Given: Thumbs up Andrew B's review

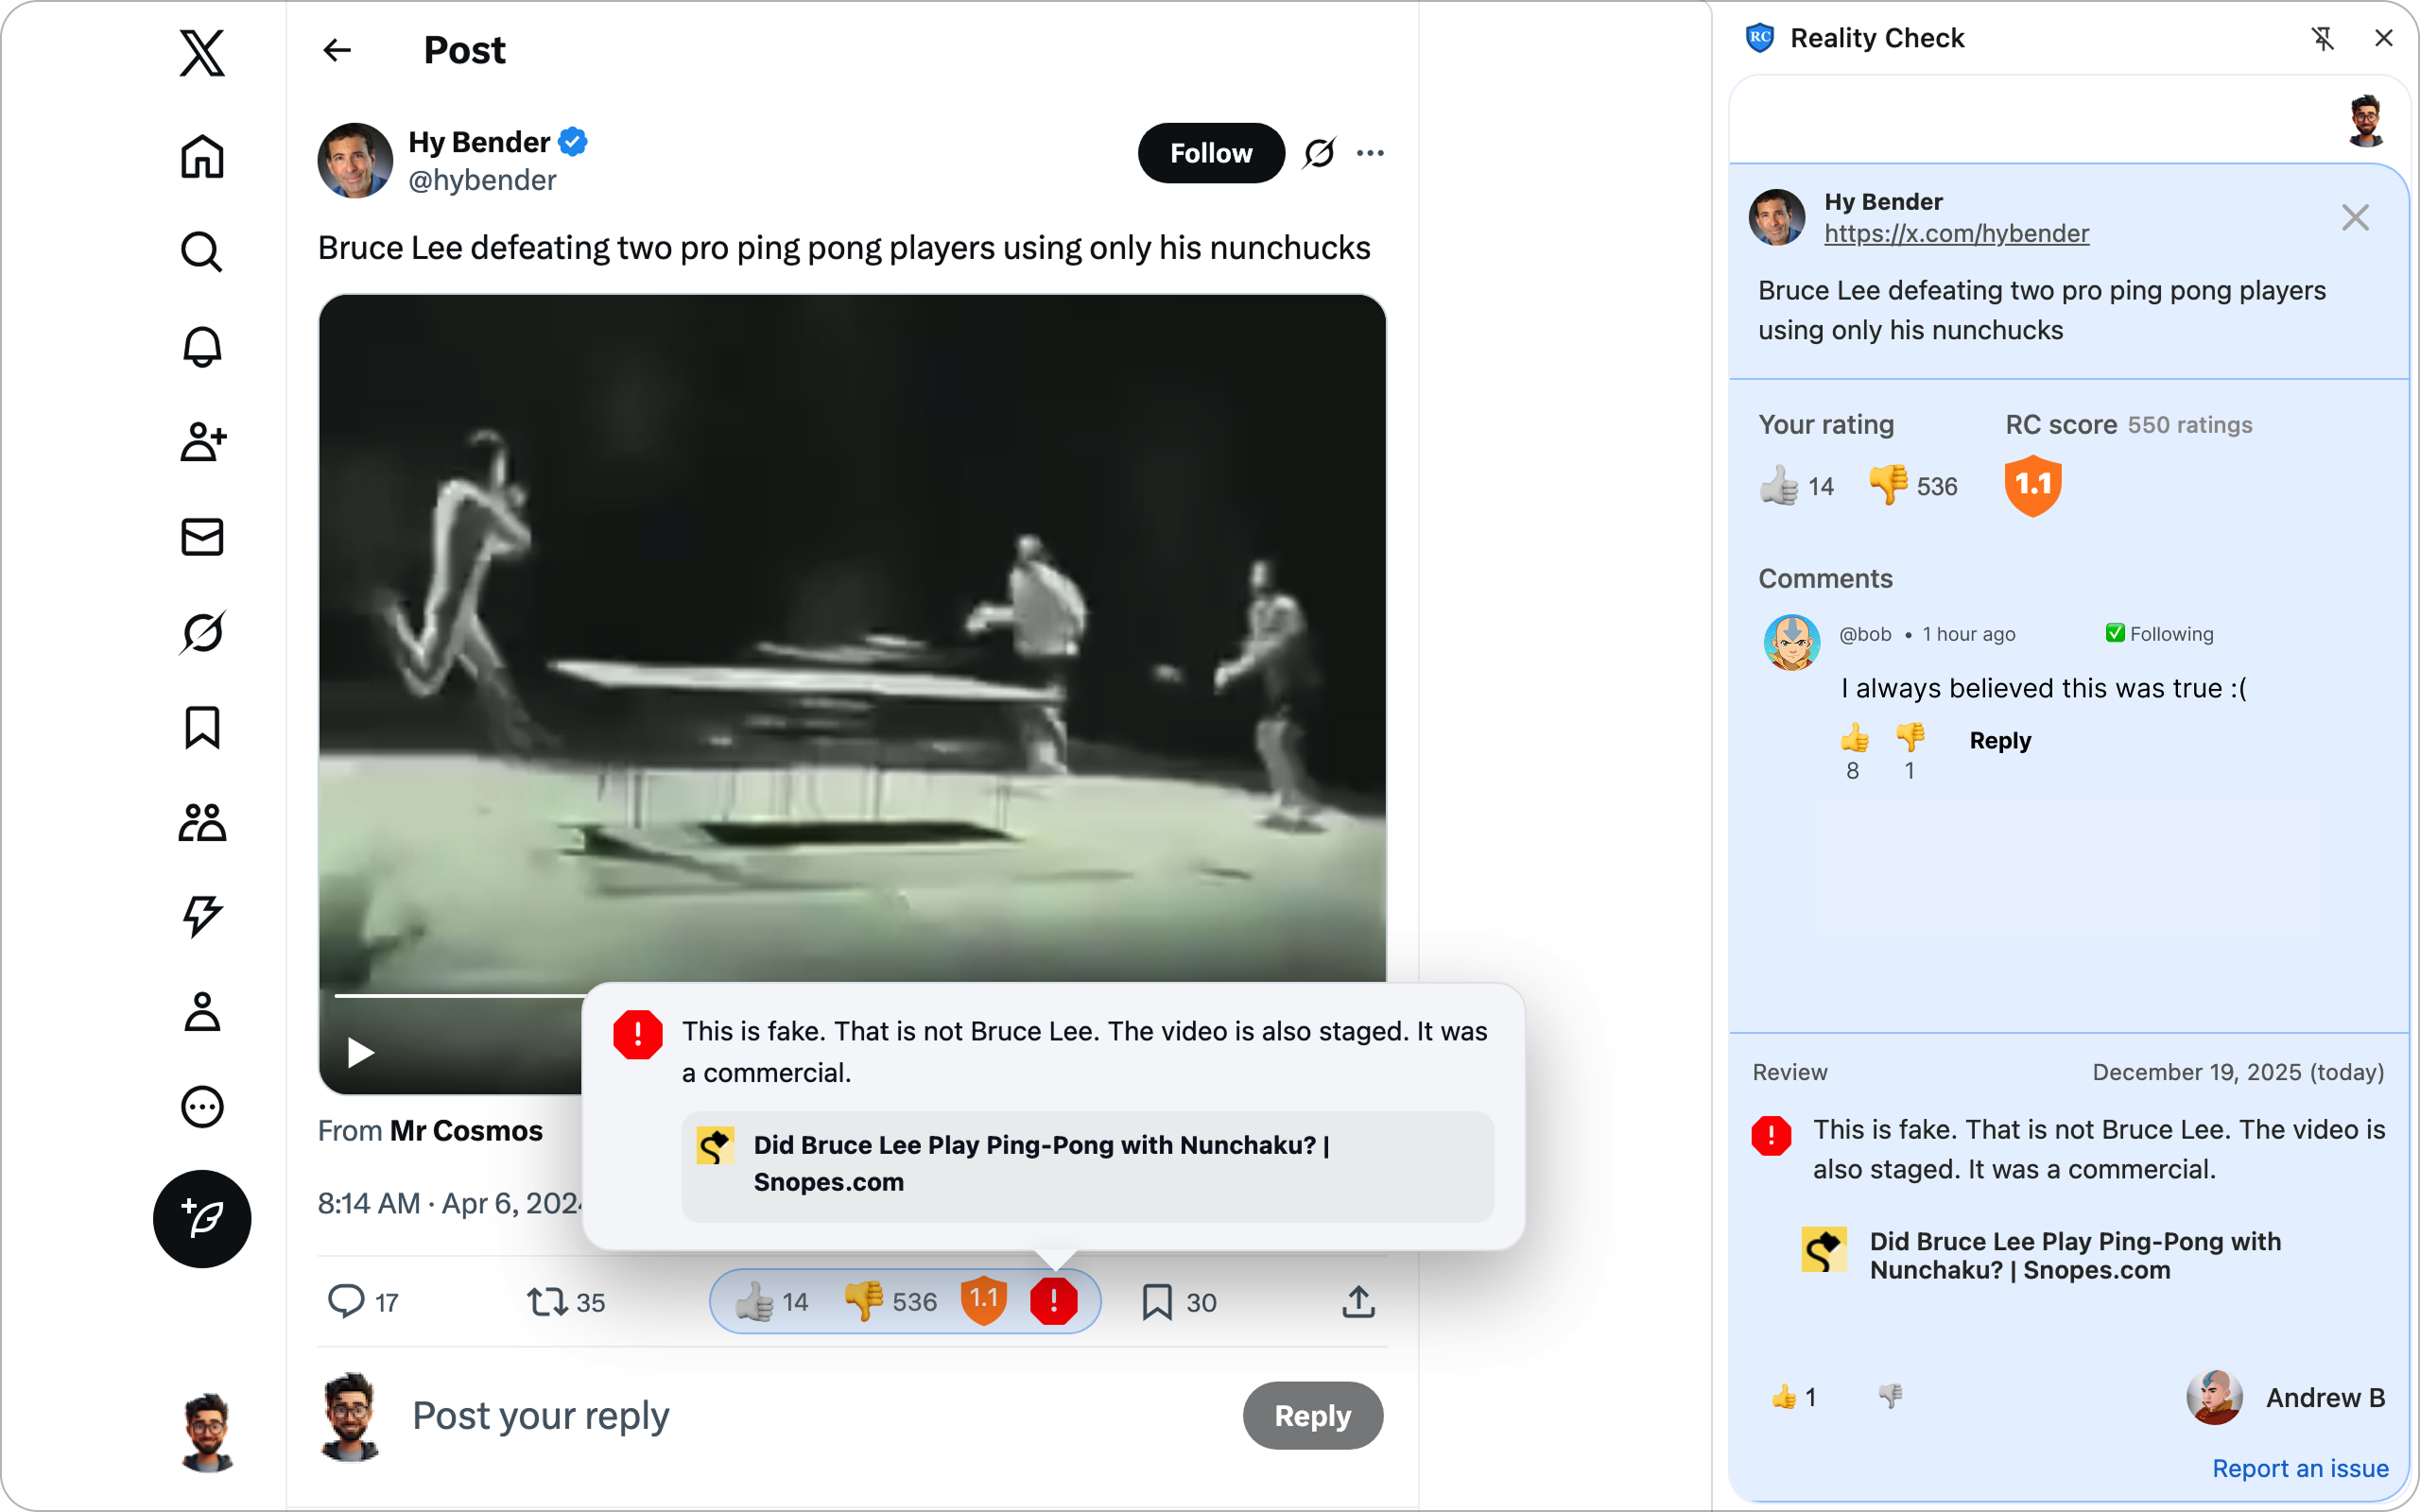Looking at the screenshot, I should point(1784,1396).
